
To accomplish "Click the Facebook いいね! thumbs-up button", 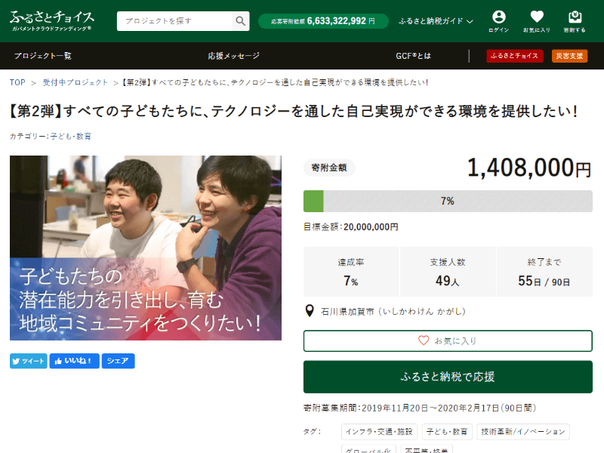I will tap(74, 361).
